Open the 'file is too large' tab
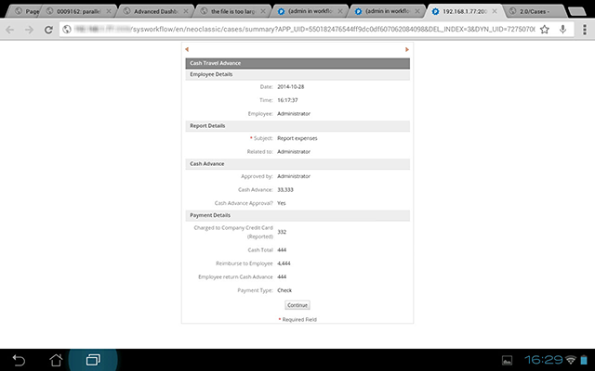595x371 pixels. click(232, 9)
